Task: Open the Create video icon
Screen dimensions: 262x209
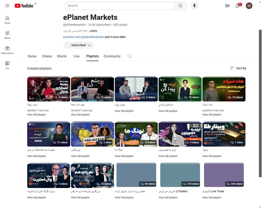Action: click(227, 6)
